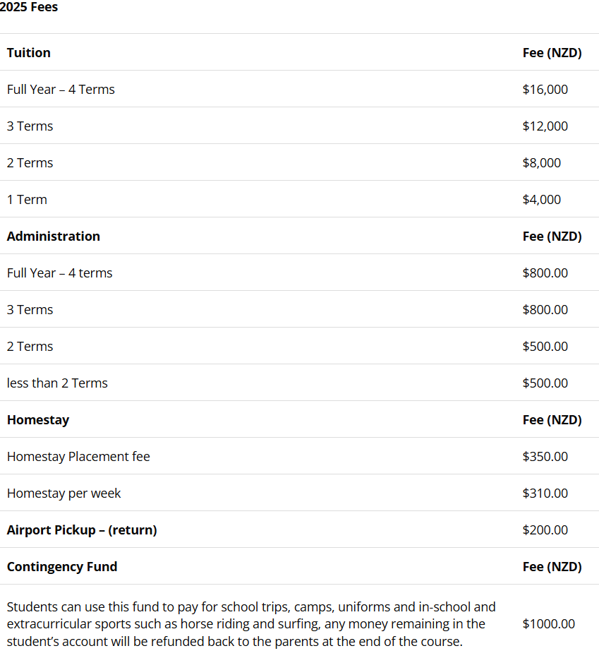599x658 pixels.
Task: Select the Tuition header cell
Action: (x=29, y=53)
